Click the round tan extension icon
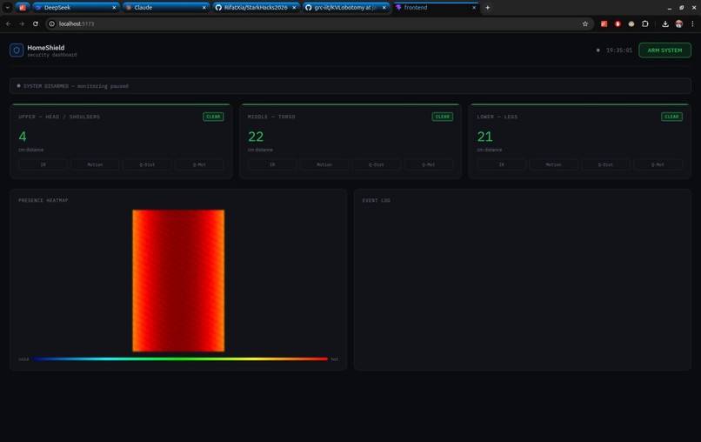This screenshot has height=442, width=701. (631, 23)
